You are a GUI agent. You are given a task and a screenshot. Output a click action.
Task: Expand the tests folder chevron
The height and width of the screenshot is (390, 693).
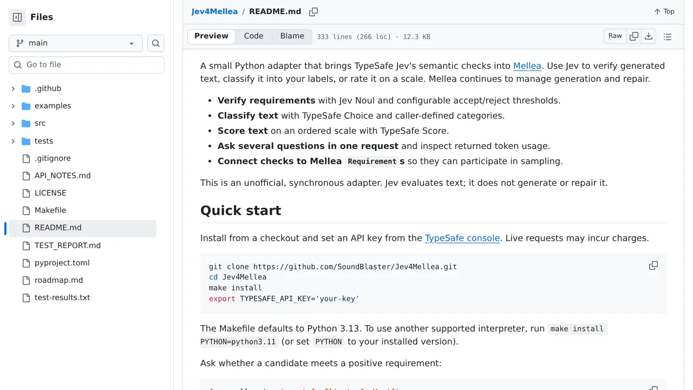13,141
